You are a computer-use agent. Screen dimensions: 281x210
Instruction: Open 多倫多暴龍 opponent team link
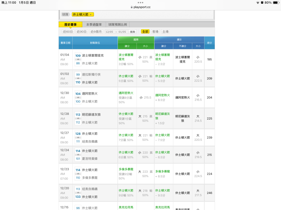(90, 178)
